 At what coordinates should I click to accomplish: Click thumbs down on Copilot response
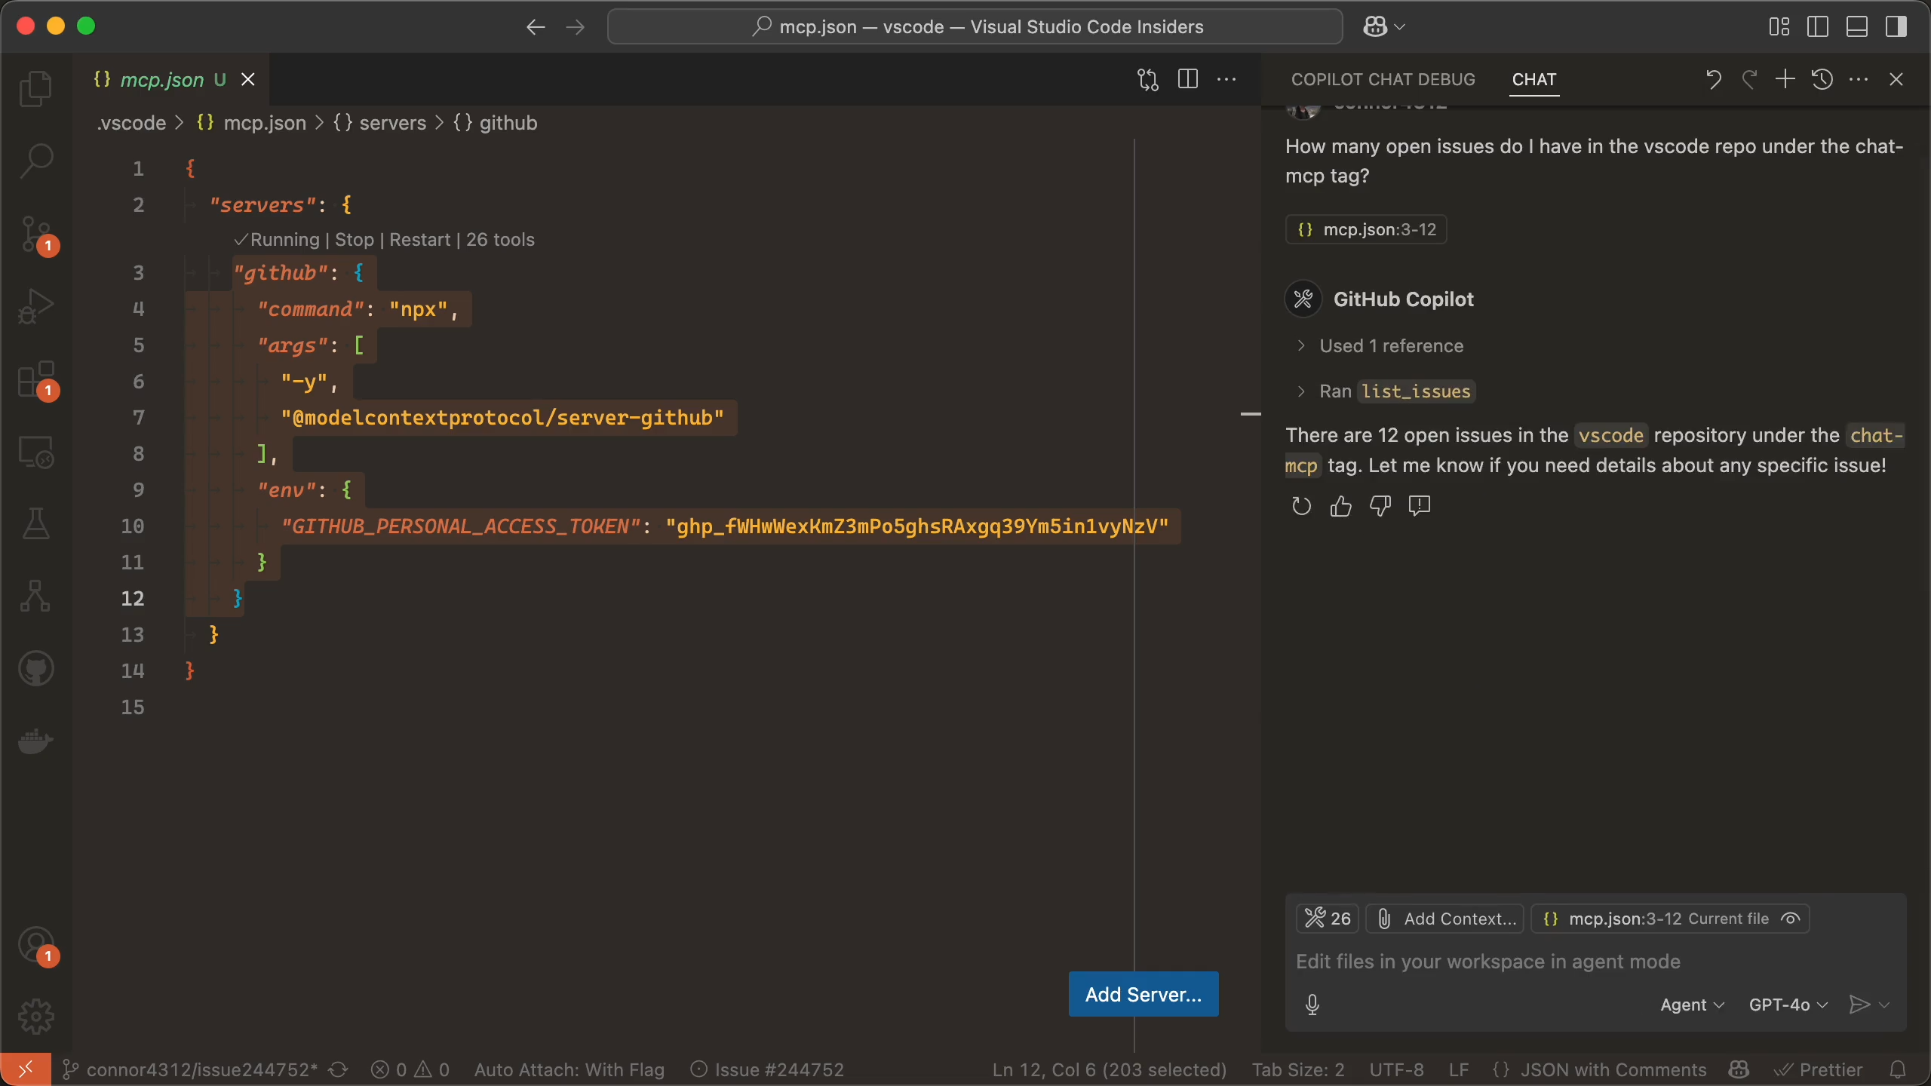(1380, 506)
